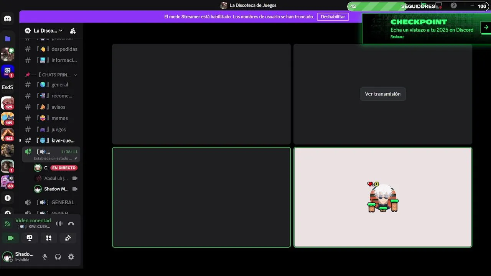Mute the microphone in user panel

(x=44, y=257)
